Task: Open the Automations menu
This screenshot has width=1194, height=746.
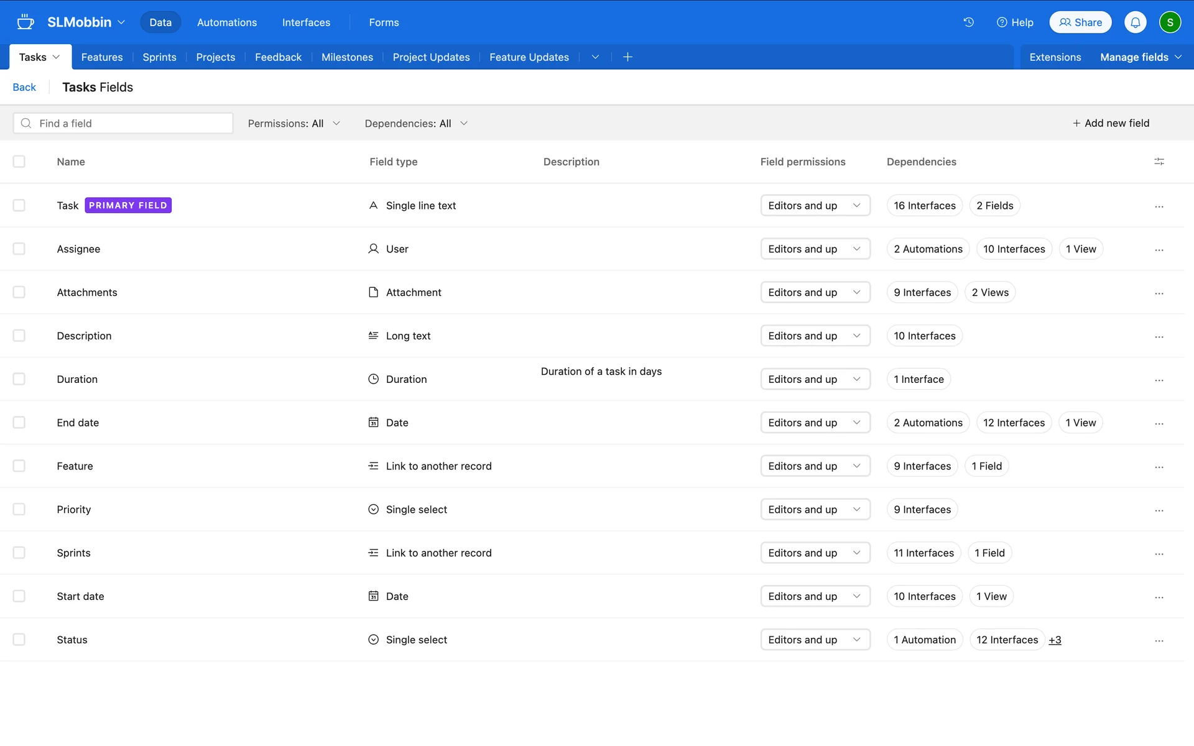Action: click(226, 22)
